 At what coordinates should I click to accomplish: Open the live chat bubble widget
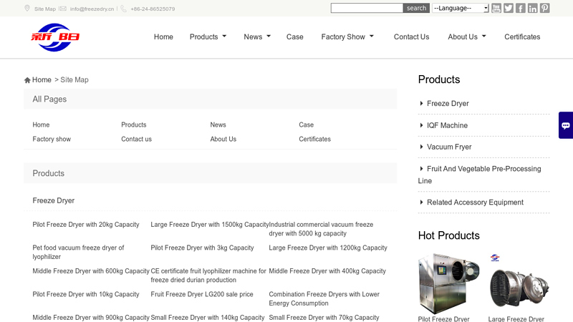tap(566, 125)
